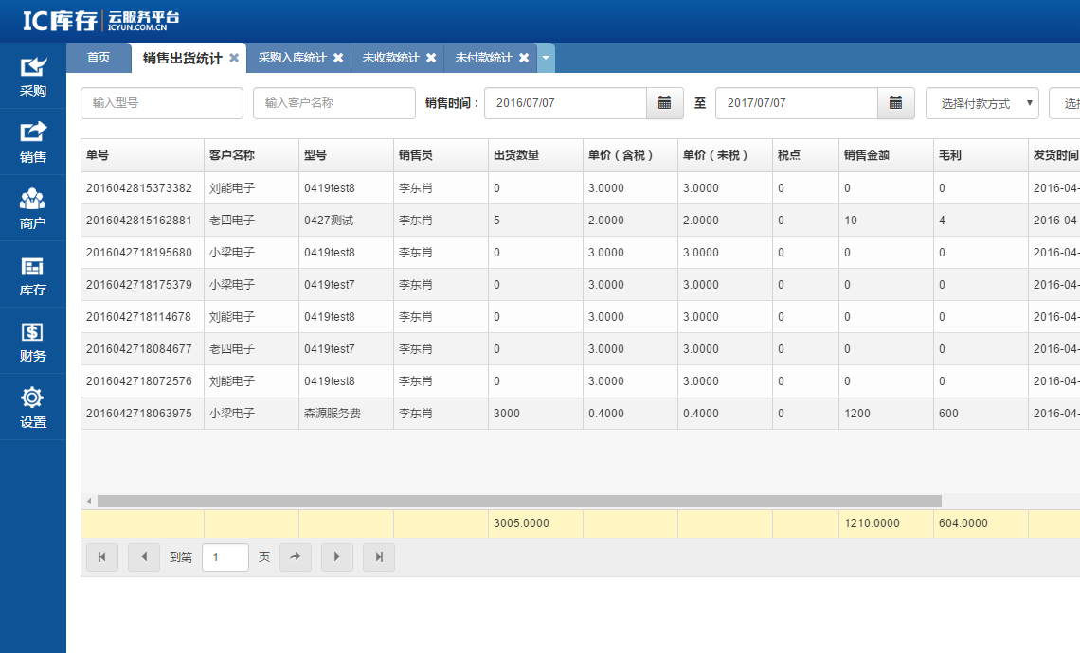The width and height of the screenshot is (1080, 653).
Task: Expand the tab overflow dropdown arrow
Action: pos(546,58)
